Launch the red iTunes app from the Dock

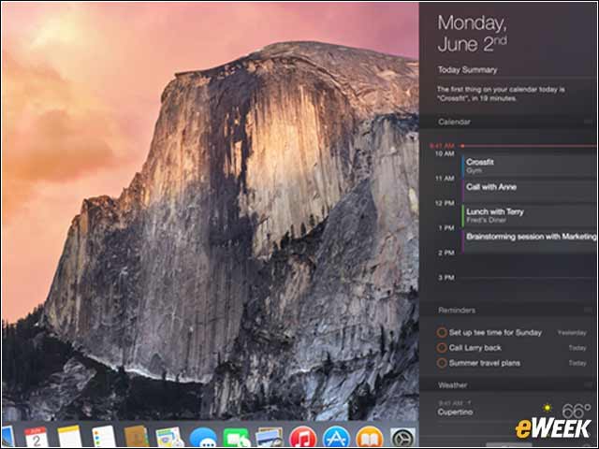303,437
